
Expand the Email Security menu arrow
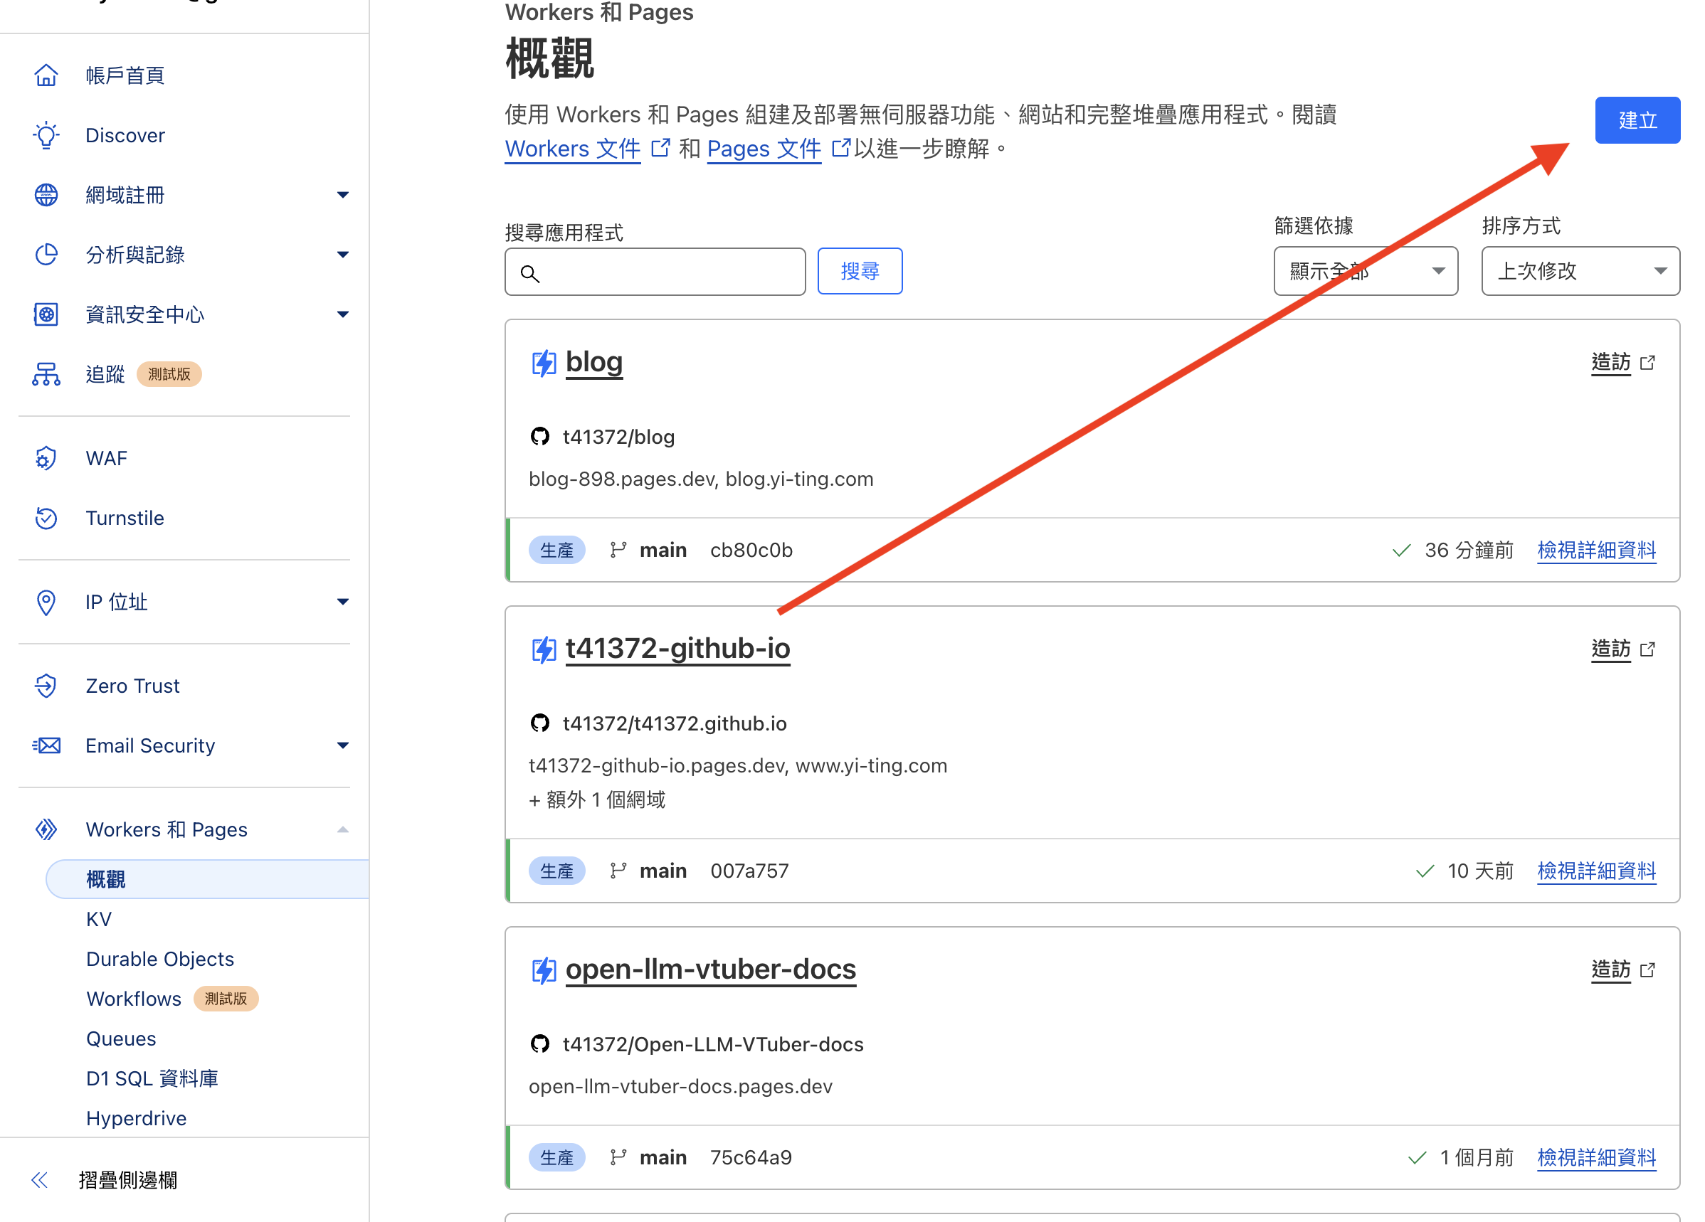click(x=343, y=745)
